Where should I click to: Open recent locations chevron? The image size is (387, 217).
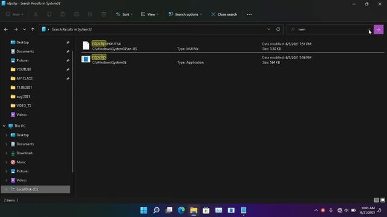(24, 30)
